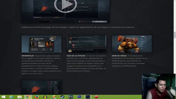The image size is (176, 99).
Task: Click the MMR DE HÉROE heading
Action: coord(119,56)
